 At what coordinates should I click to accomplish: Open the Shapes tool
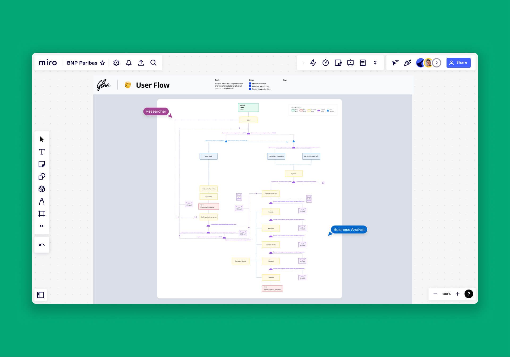coord(42,177)
